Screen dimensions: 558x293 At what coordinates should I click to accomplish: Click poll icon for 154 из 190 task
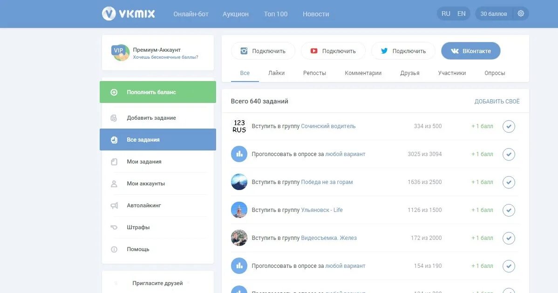(x=239, y=266)
